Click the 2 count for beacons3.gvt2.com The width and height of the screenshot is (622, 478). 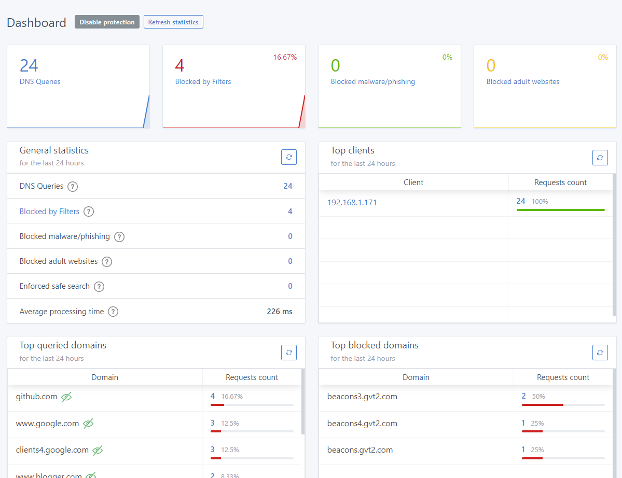point(523,397)
